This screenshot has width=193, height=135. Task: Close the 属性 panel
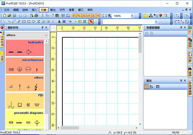(185, 80)
